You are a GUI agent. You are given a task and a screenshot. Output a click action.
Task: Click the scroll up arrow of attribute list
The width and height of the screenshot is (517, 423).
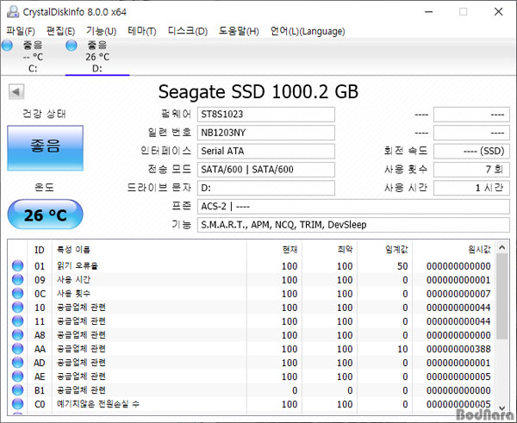502,247
